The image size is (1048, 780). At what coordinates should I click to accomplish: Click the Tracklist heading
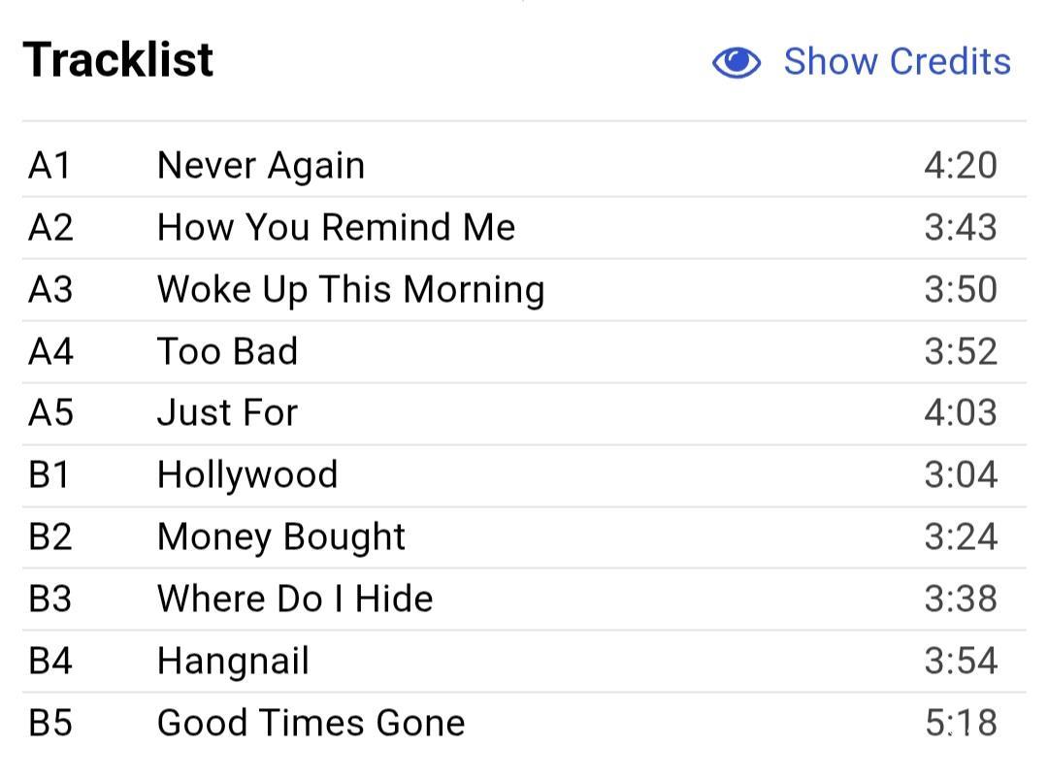pyautogui.click(x=117, y=60)
